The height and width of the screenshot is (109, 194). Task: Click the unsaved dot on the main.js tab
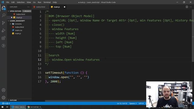65,7
